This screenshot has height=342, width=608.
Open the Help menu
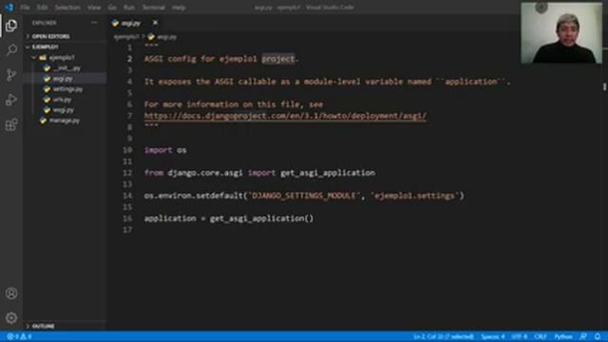179,8
